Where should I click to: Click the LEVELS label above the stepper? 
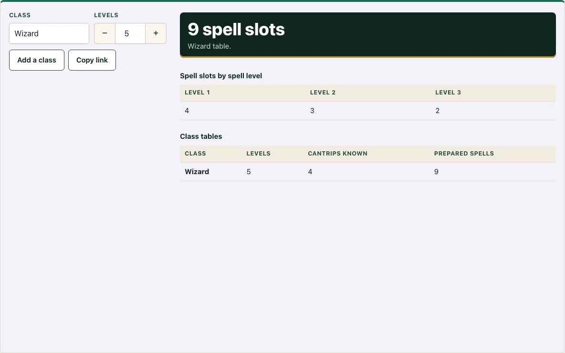(x=106, y=15)
